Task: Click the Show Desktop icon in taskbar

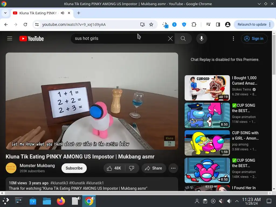Action: (269, 201)
